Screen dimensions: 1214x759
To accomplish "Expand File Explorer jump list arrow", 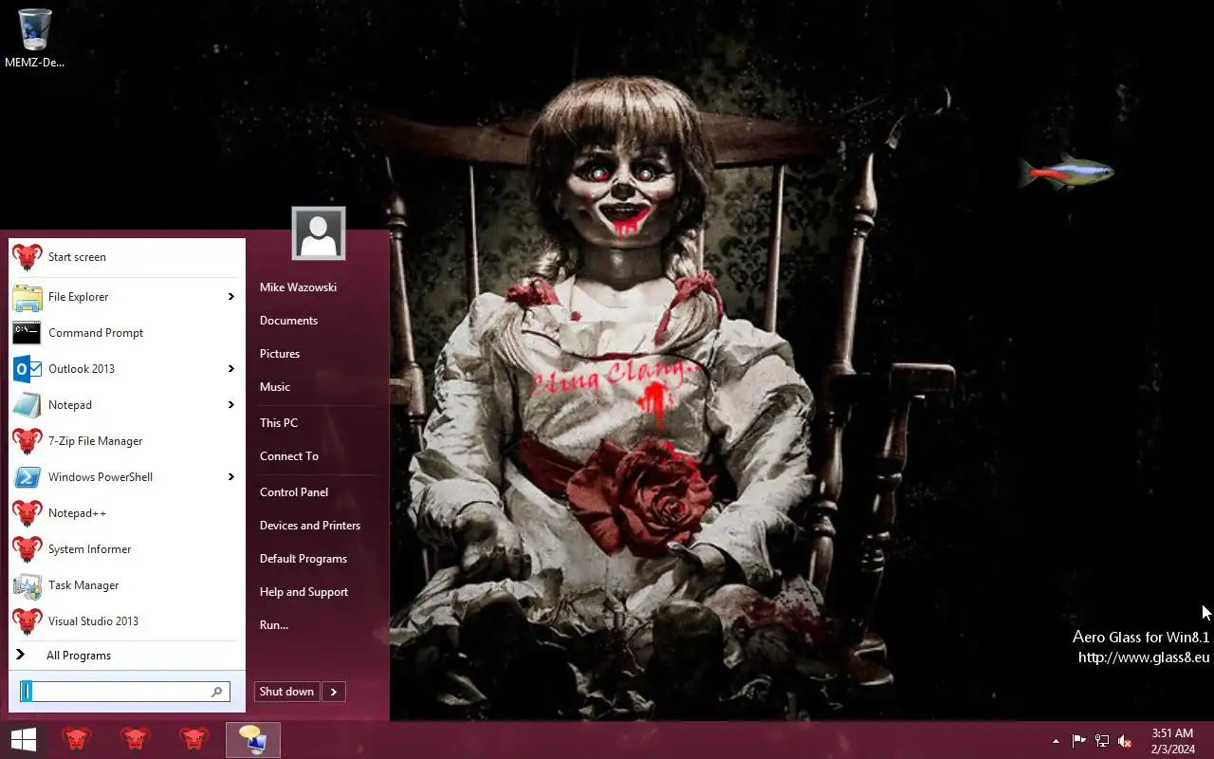I will click(x=230, y=297).
